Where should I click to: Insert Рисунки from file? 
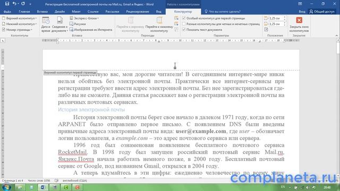tap(78, 24)
